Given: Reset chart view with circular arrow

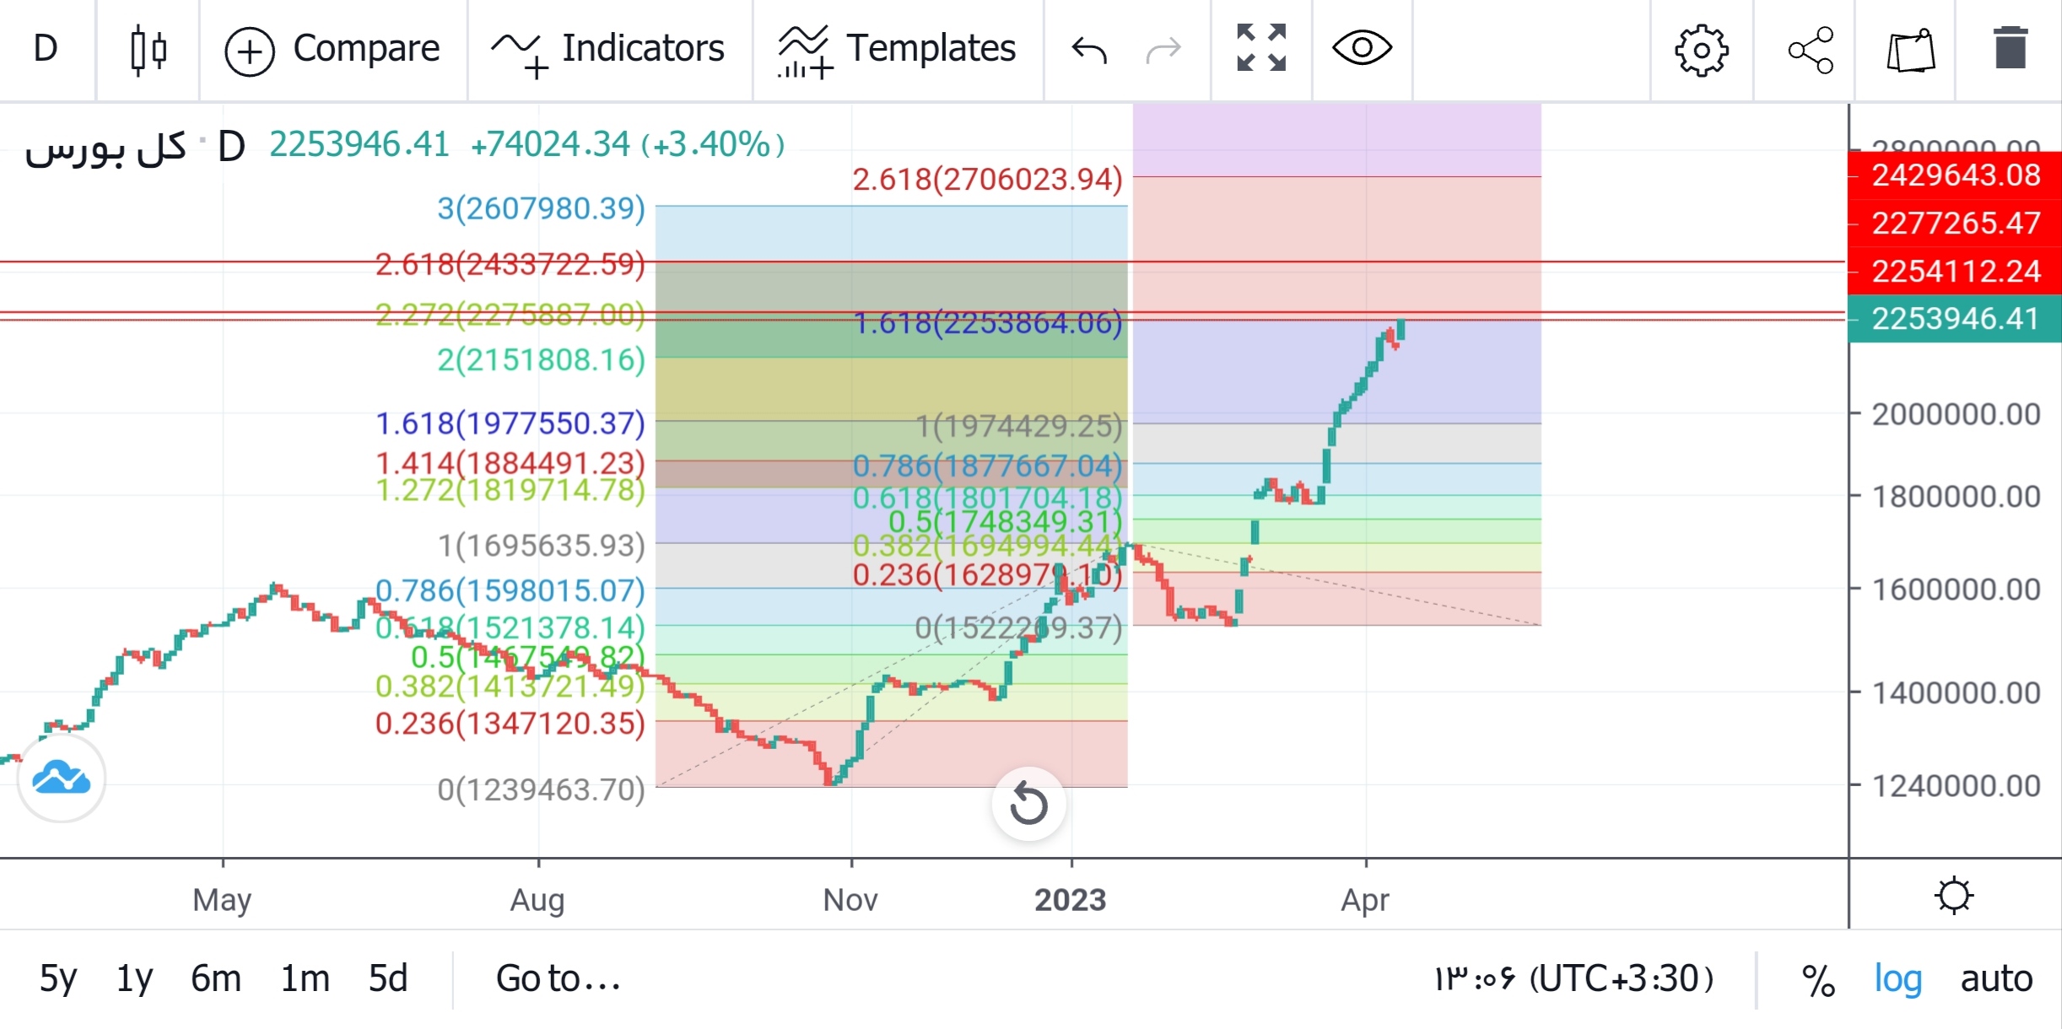Looking at the screenshot, I should 1029,805.
